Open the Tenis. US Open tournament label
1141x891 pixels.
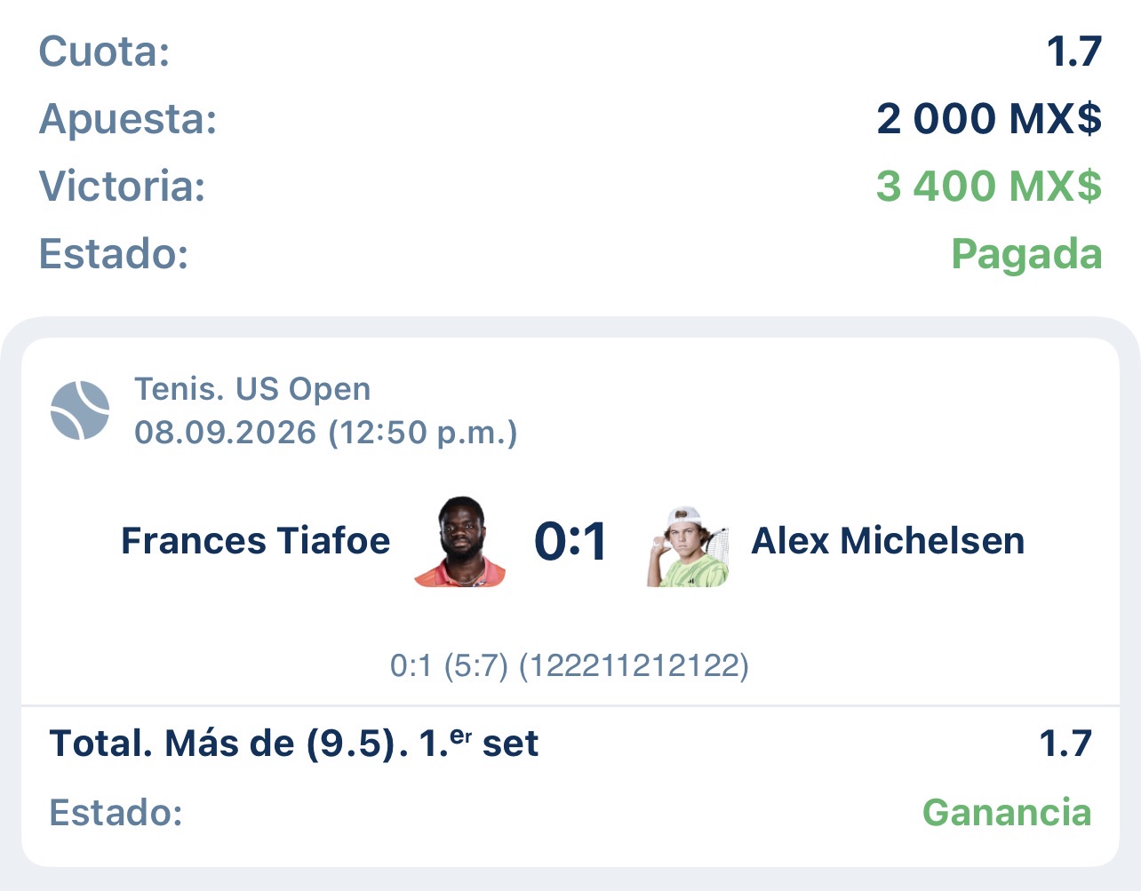pyautogui.click(x=252, y=389)
